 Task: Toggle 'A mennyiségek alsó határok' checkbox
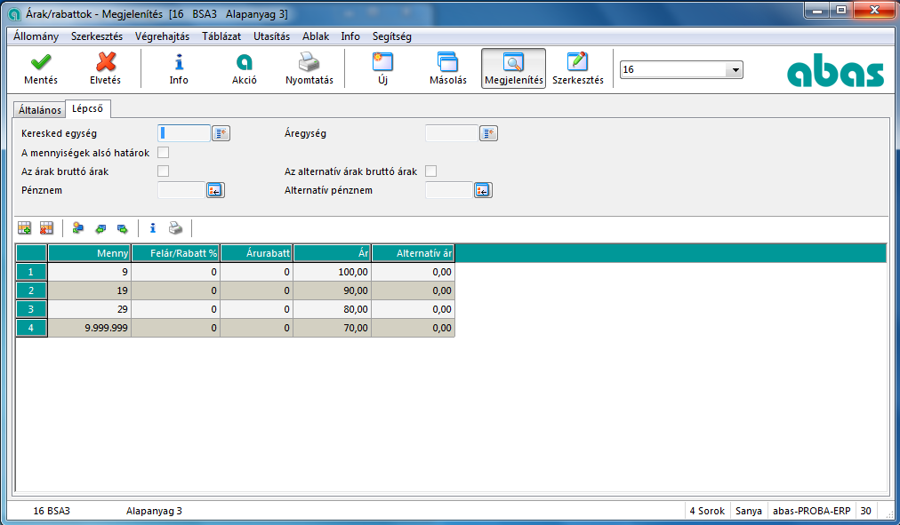[163, 153]
